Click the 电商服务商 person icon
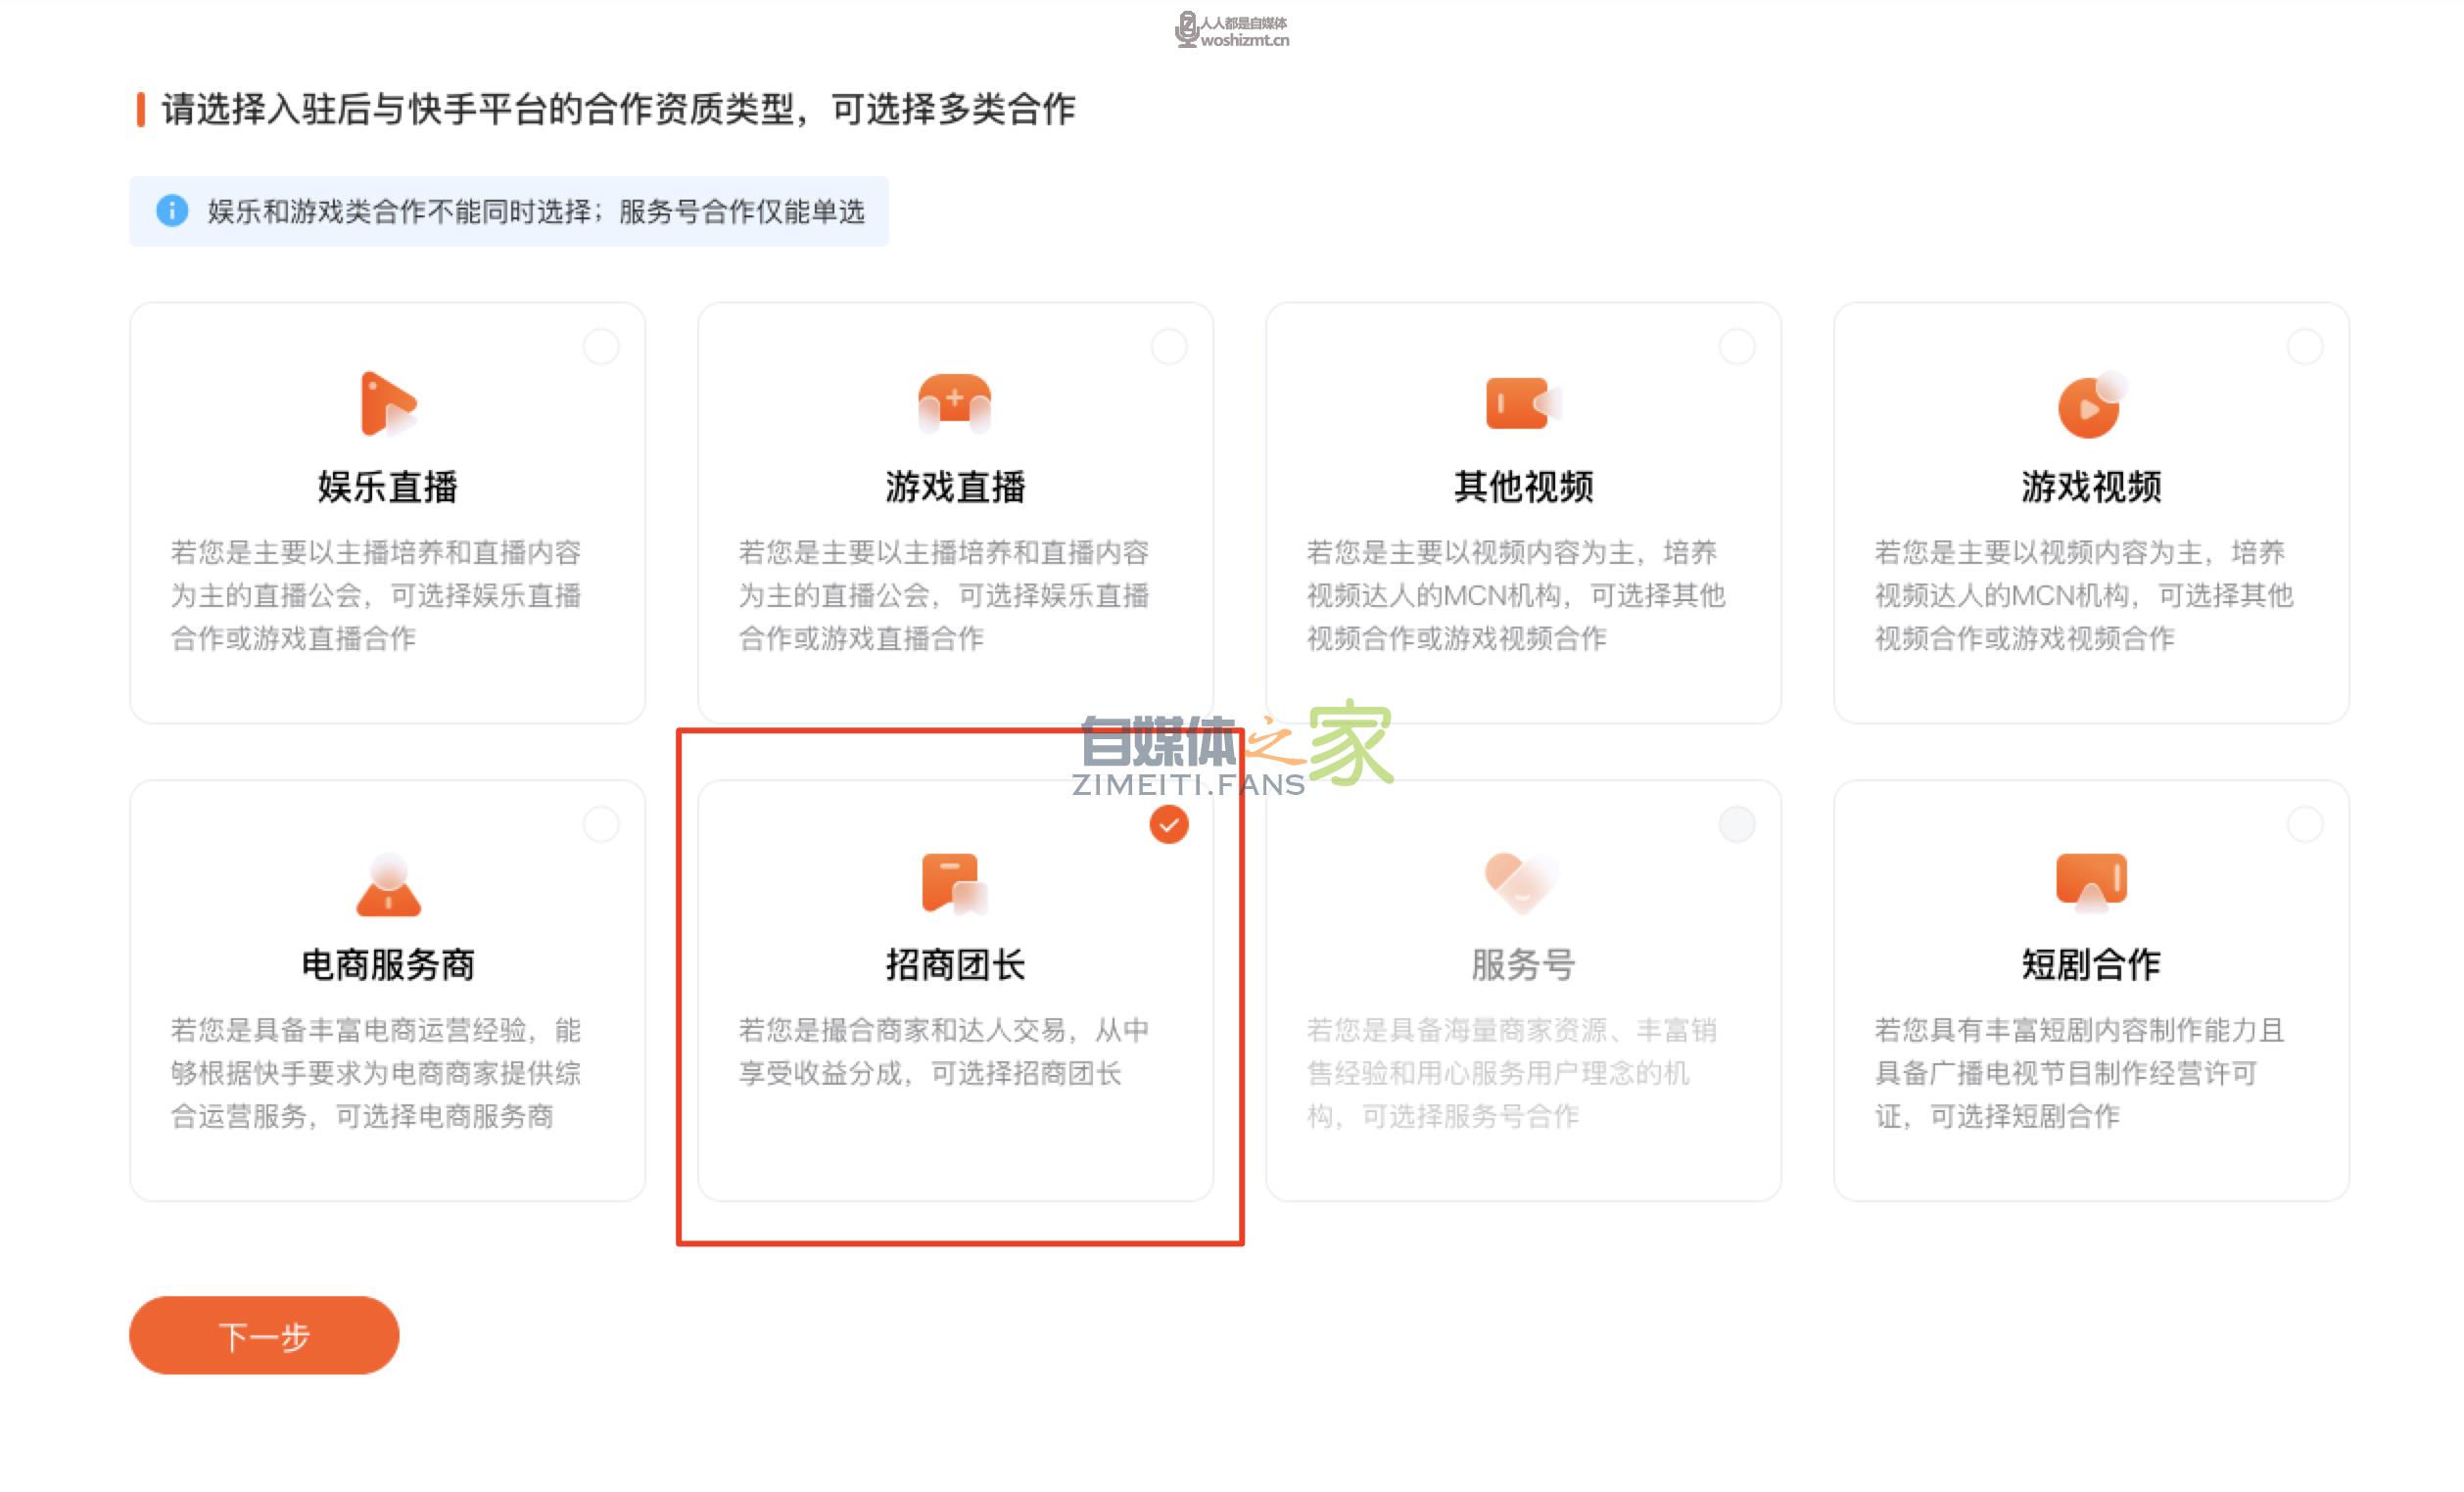Viewport: 2464px width, 1492px height. coord(388,884)
